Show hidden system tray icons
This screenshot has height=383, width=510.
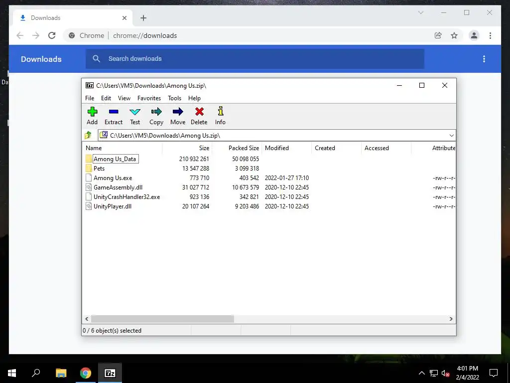421,373
